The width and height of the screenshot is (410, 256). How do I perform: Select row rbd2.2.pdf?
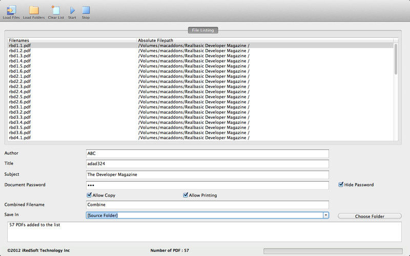tap(200, 81)
